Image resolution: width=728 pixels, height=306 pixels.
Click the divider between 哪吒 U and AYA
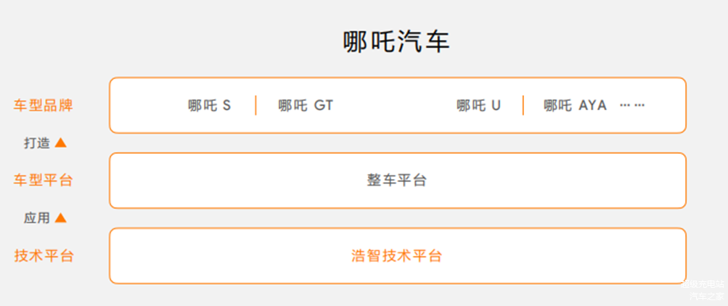pos(523,105)
